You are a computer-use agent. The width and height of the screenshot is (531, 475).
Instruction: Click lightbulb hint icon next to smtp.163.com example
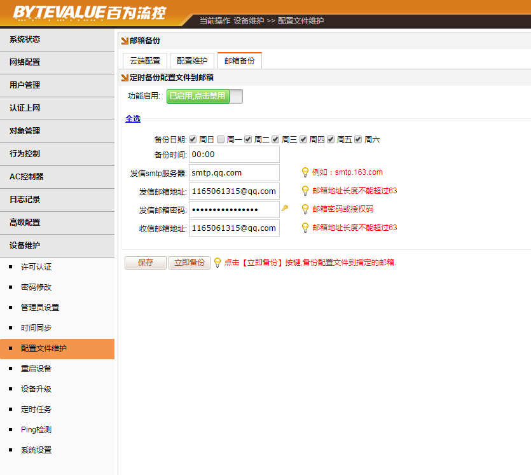click(305, 172)
